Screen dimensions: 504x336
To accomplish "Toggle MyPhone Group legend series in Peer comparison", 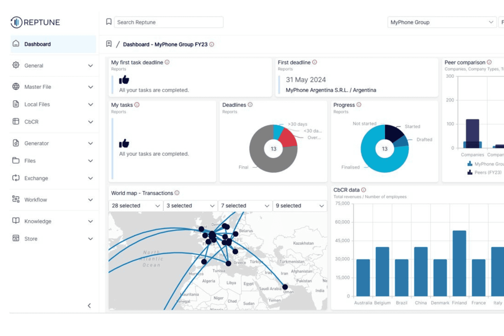I will coord(485,164).
